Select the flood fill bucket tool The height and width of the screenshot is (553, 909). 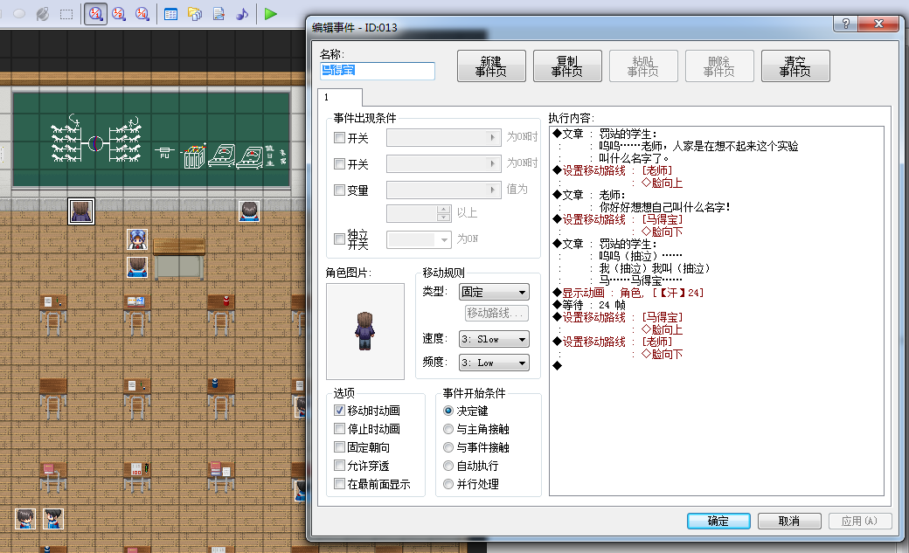click(42, 14)
